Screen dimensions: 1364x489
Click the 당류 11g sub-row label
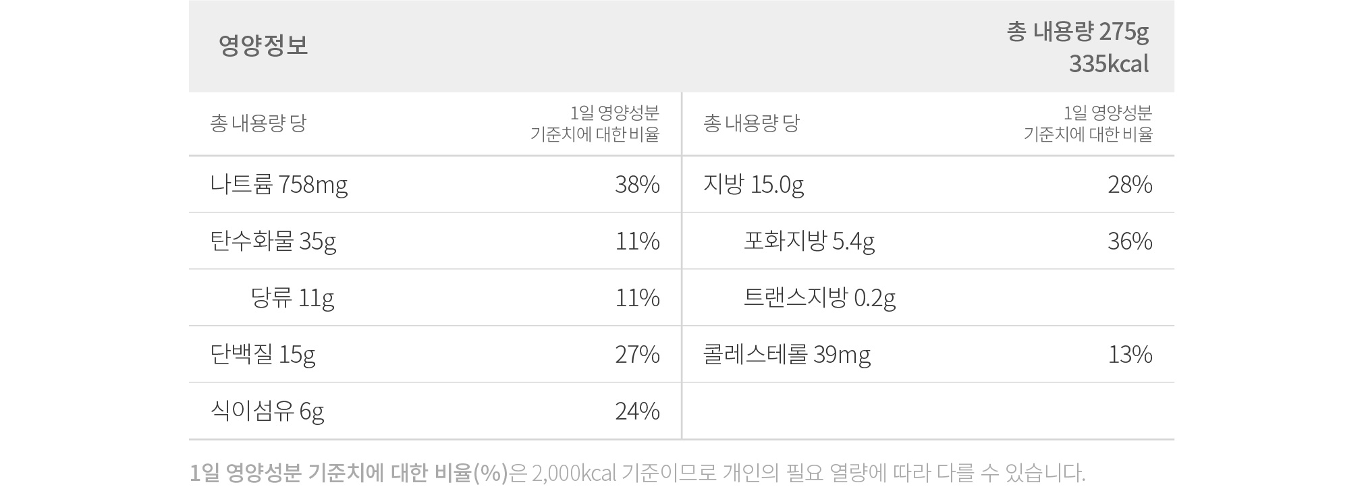(x=292, y=297)
